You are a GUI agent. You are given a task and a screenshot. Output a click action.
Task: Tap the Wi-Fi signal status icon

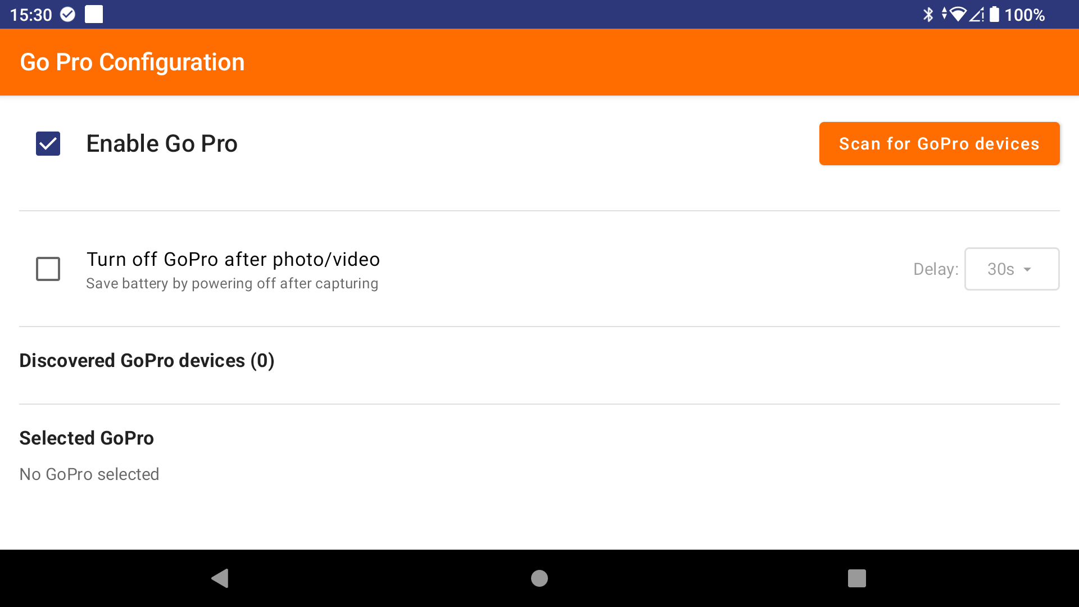click(957, 15)
